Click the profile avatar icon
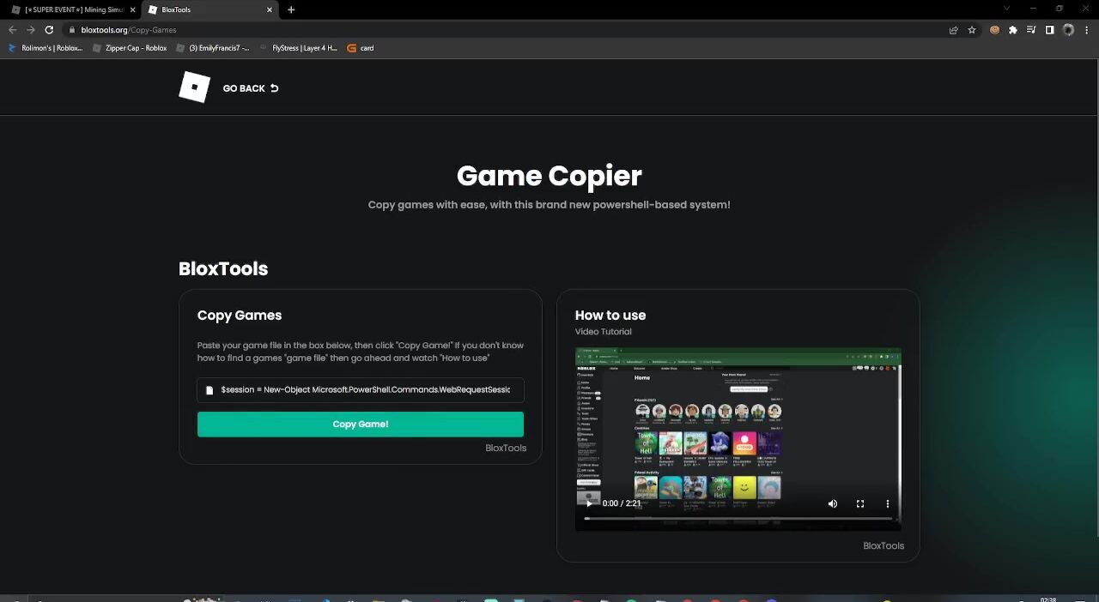 (1068, 30)
